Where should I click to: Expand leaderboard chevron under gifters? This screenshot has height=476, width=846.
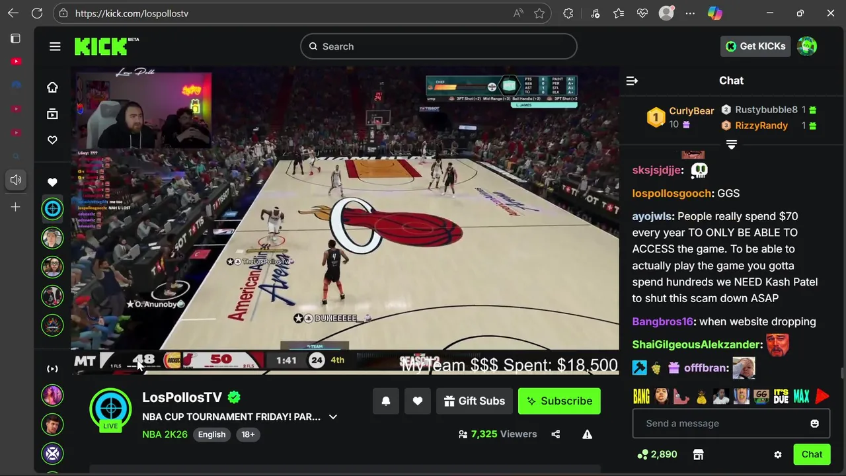tap(732, 144)
